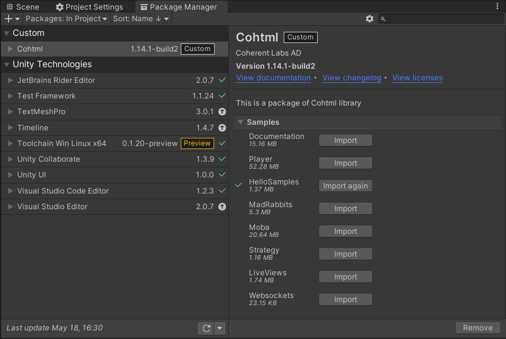
Task: Import the Websockets sample
Action: pyautogui.click(x=345, y=300)
